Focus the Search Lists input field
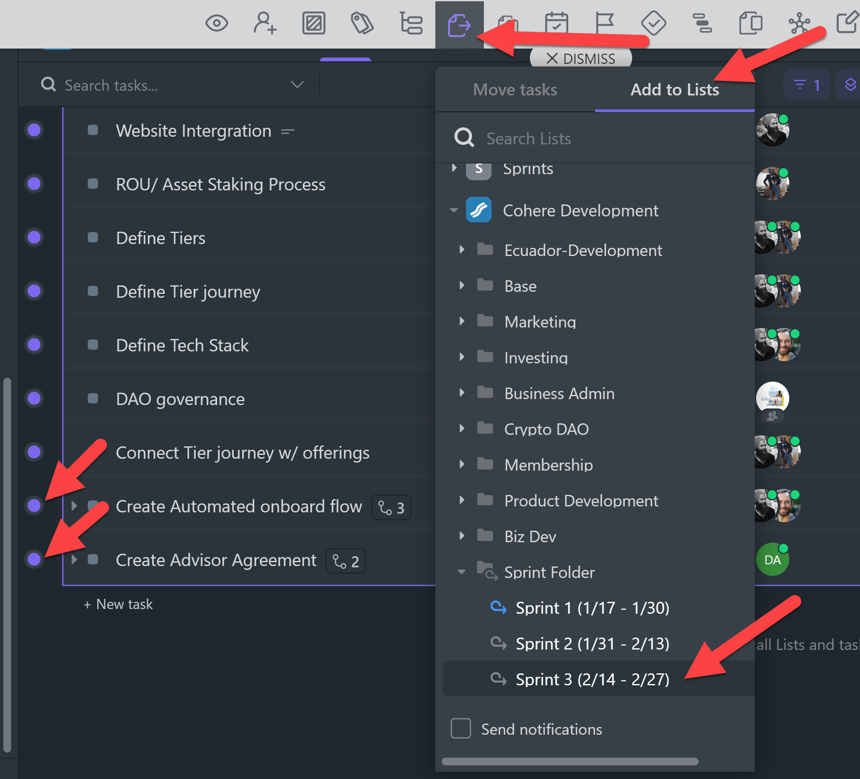 597,139
